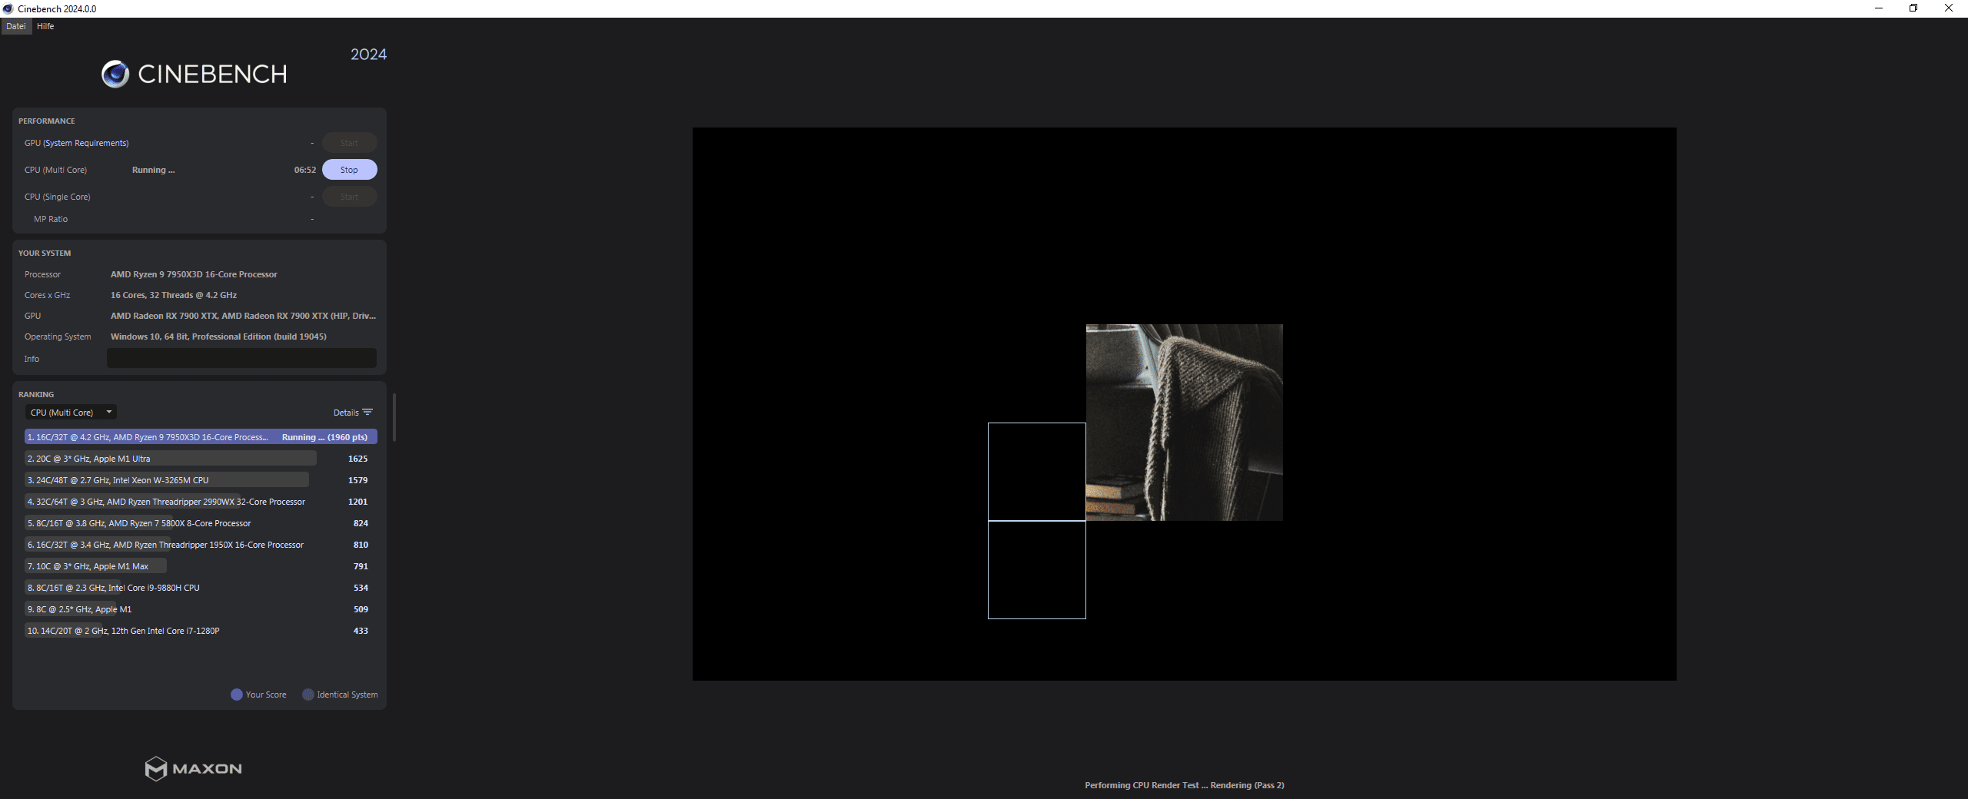Click the Cinebench app icon in title bar
Screen dimensions: 1968x799
pyautogui.click(x=8, y=8)
